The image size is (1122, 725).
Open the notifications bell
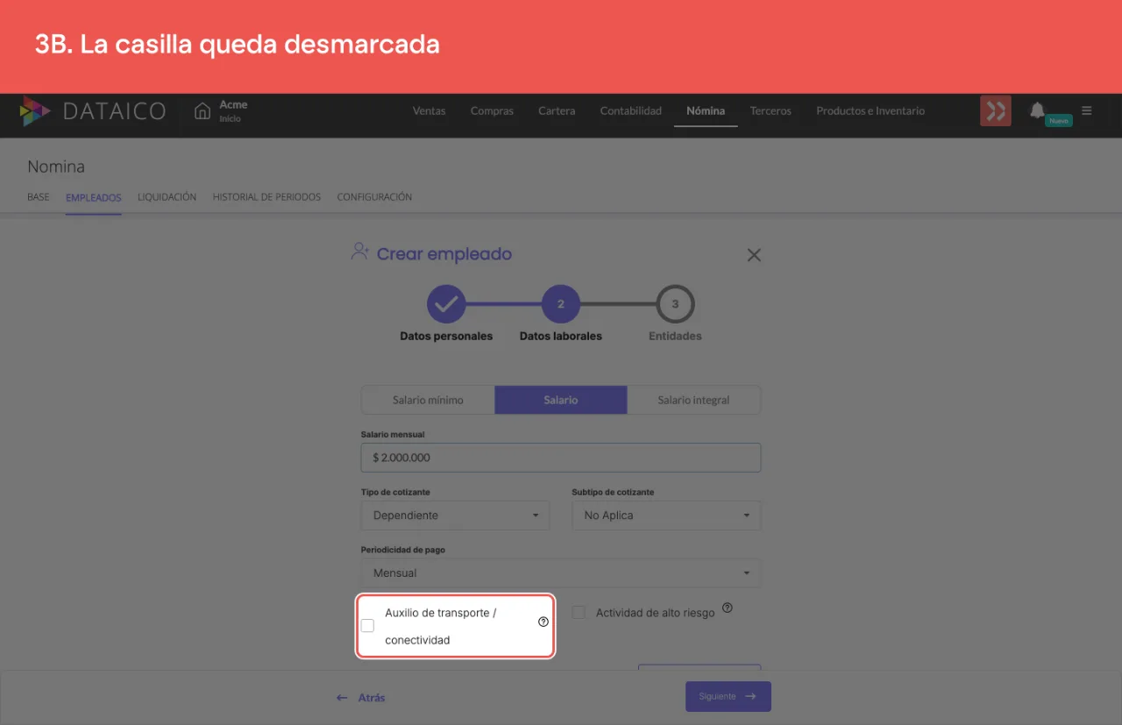tap(1037, 110)
